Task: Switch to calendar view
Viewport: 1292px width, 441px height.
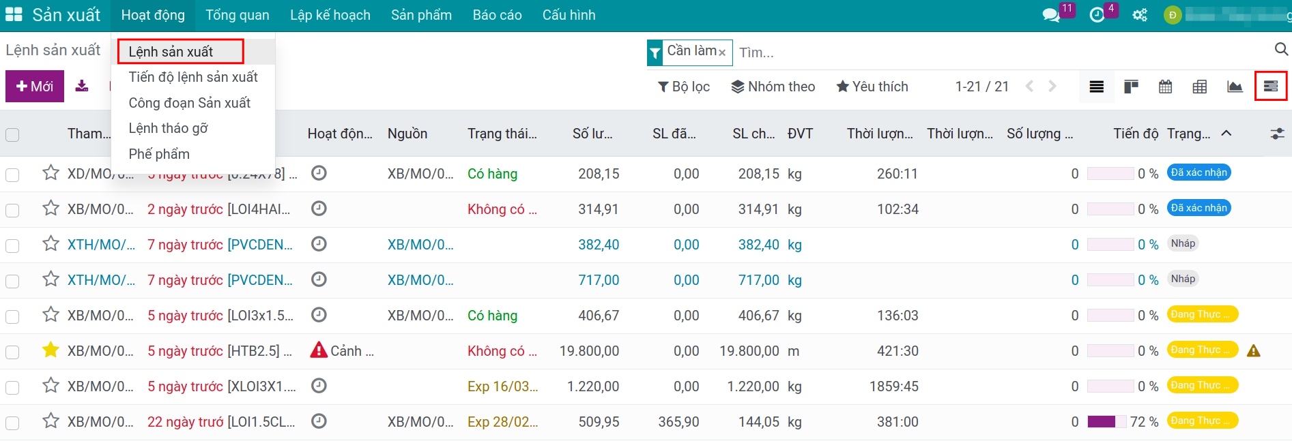Action: pos(1165,87)
